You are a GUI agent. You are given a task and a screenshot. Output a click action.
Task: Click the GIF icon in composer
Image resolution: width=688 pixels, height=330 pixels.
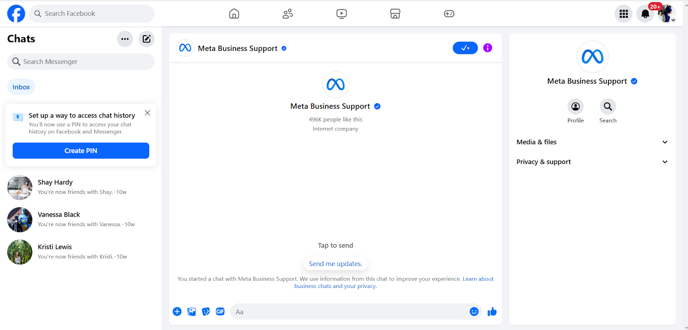pyautogui.click(x=220, y=312)
